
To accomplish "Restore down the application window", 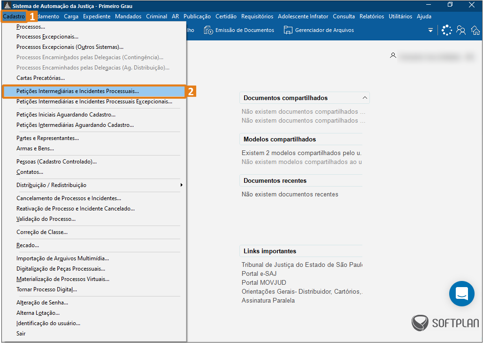I will (450, 5).
